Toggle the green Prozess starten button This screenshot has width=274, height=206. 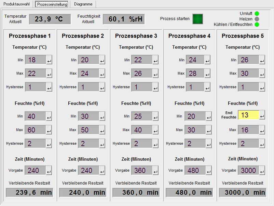pos(197,19)
